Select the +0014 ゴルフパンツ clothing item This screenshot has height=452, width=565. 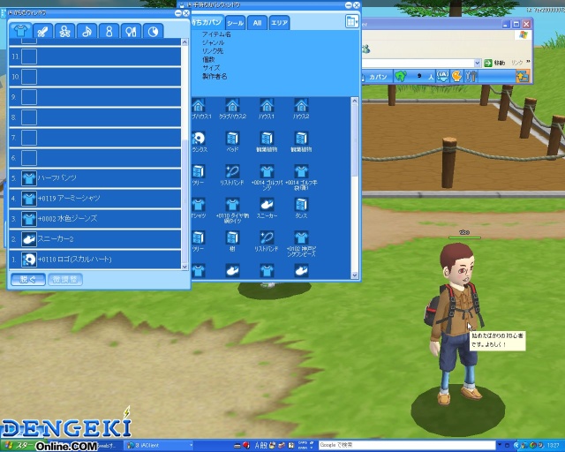(267, 177)
